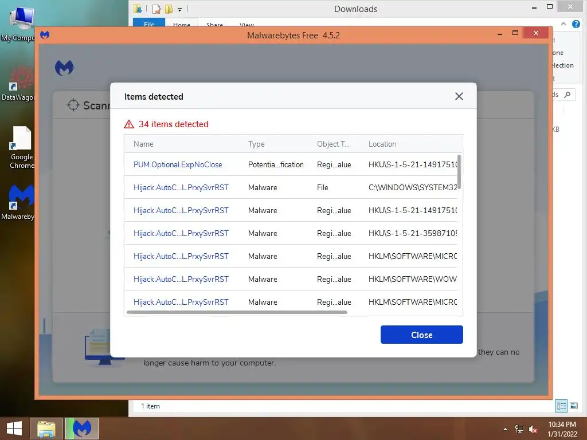
Task: Click New folder icon in Explorer quick access toolbar
Action: (169, 9)
